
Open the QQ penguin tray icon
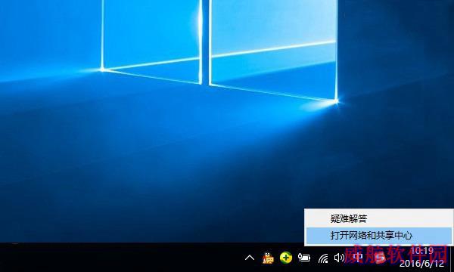[x=268, y=258]
